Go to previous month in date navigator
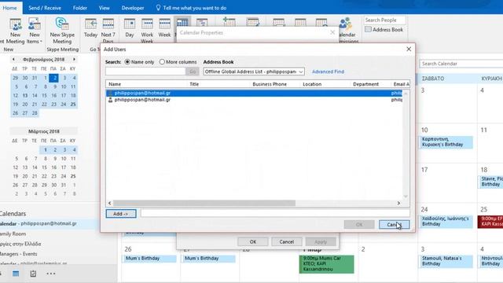This screenshot has width=503, height=283. (x=13, y=60)
